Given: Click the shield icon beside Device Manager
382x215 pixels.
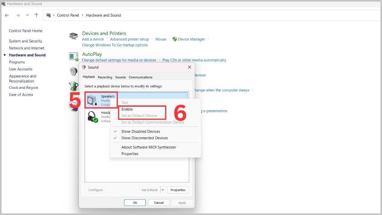Looking at the screenshot, I should coord(174,39).
